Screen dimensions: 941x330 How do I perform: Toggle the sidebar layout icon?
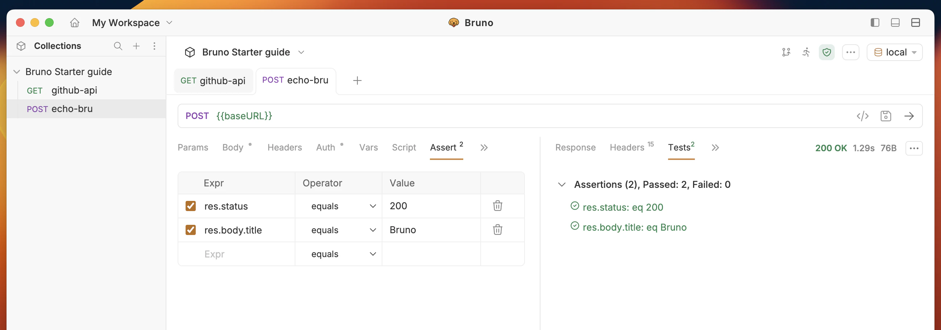coord(875,22)
